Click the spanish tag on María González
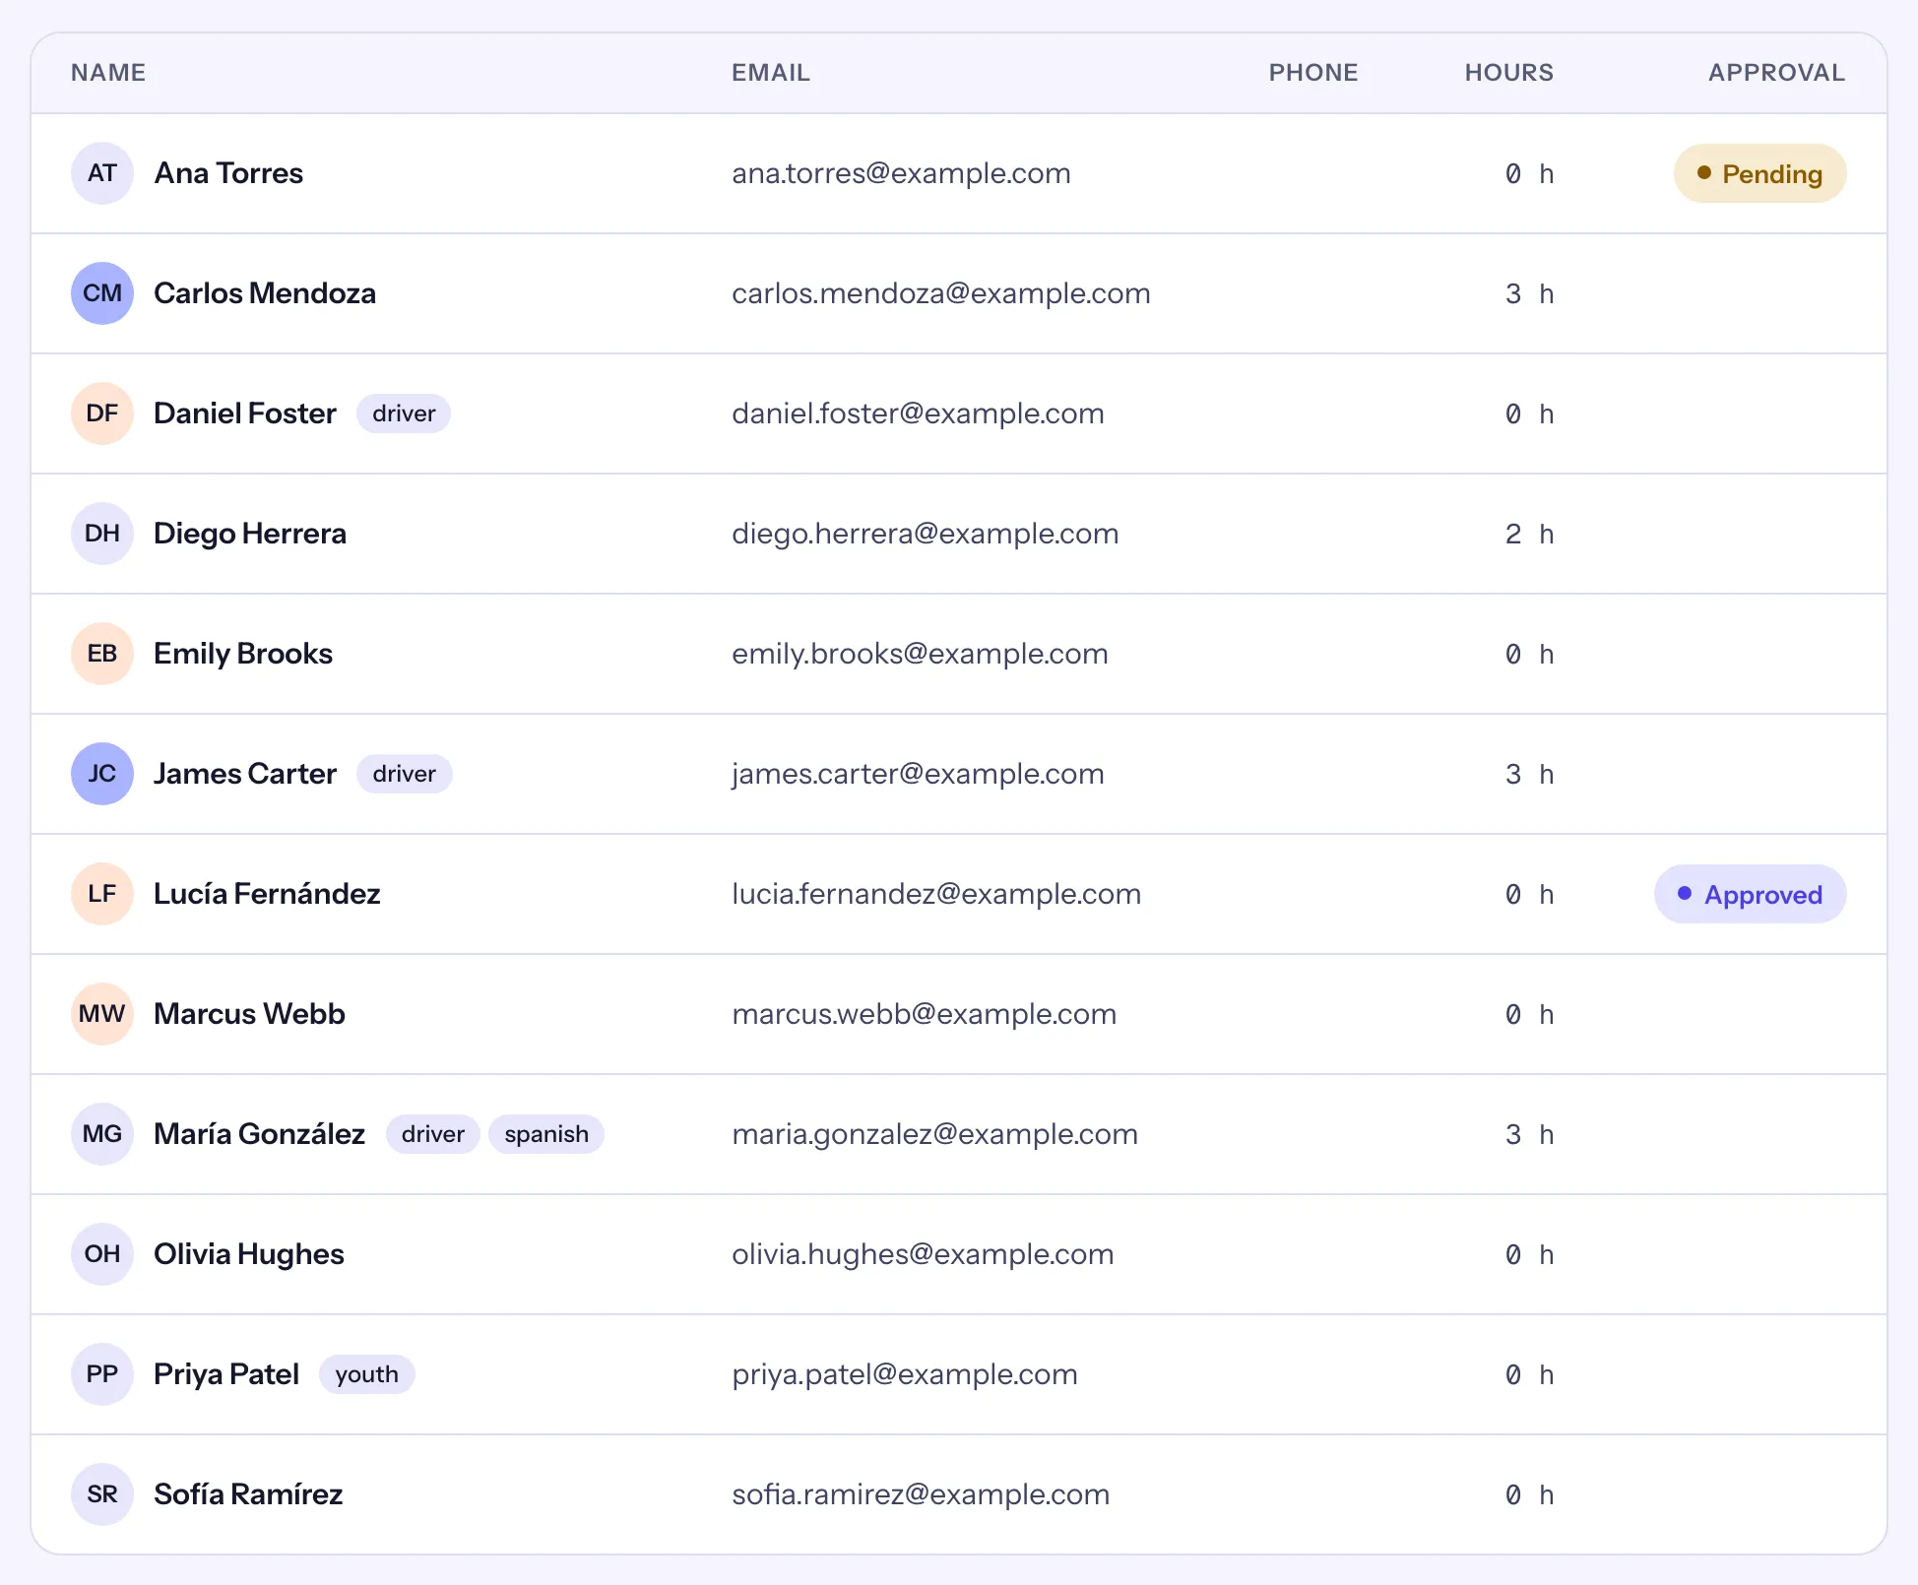Image resolution: width=1918 pixels, height=1585 pixels. click(546, 1134)
